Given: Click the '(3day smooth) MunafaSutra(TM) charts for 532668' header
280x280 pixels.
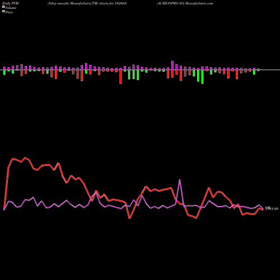Looking at the screenshot, I should 87,3.
